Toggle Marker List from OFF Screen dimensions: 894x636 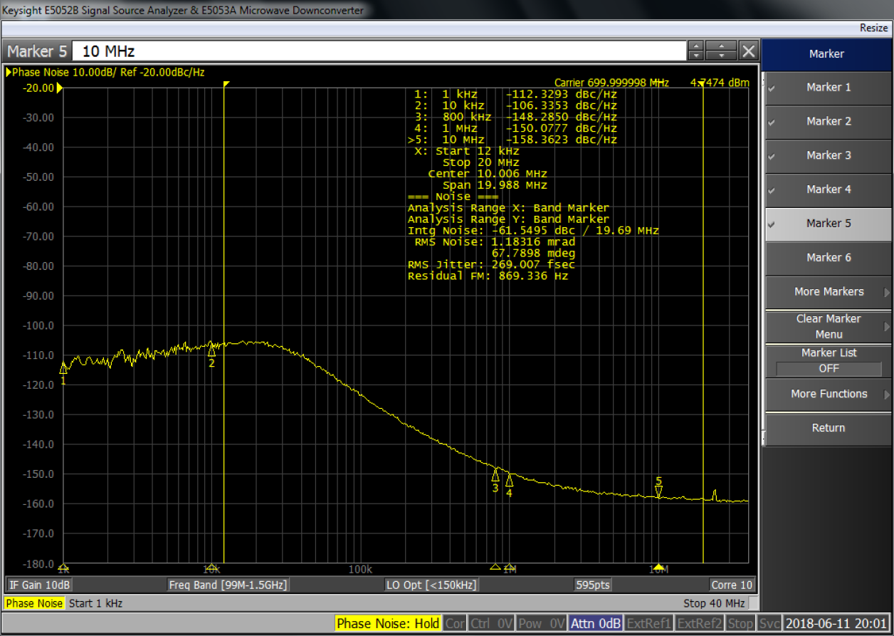(828, 368)
